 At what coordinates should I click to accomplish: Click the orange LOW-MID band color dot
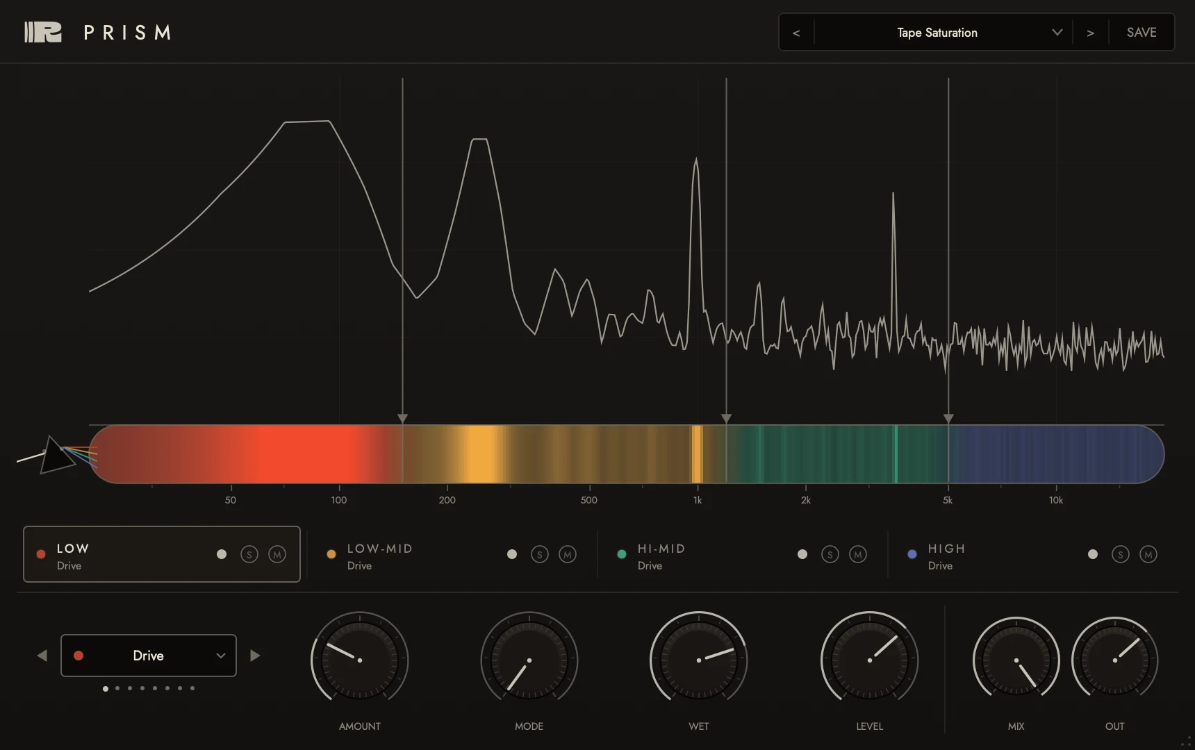pos(331,554)
